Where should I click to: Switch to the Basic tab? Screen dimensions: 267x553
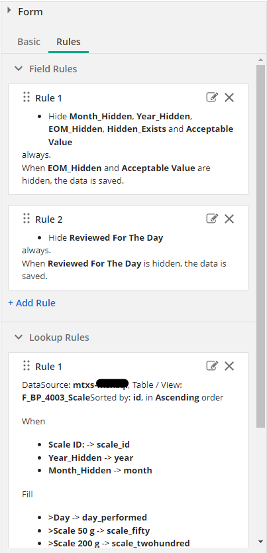[29, 42]
